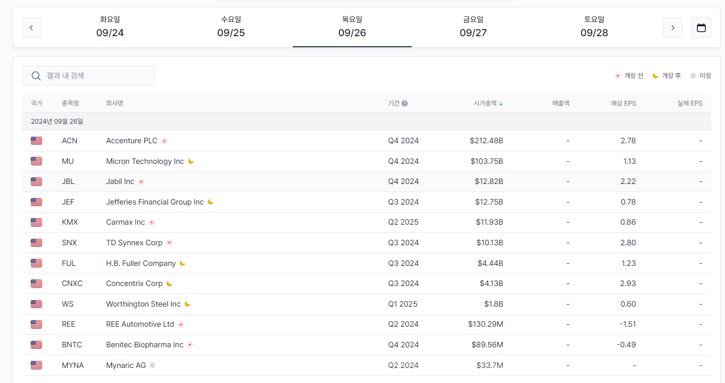The image size is (725, 383).
Task: Click the 미정 legend gray icon
Action: click(693, 76)
